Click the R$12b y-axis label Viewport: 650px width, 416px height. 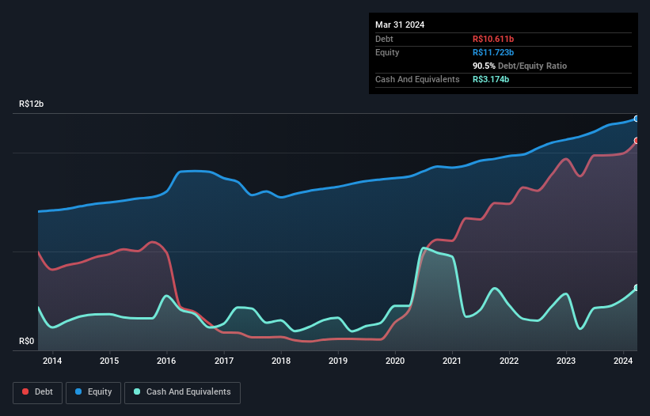pyautogui.click(x=31, y=104)
